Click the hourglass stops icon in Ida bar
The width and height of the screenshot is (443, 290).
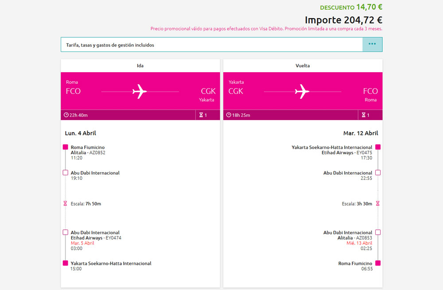201,115
